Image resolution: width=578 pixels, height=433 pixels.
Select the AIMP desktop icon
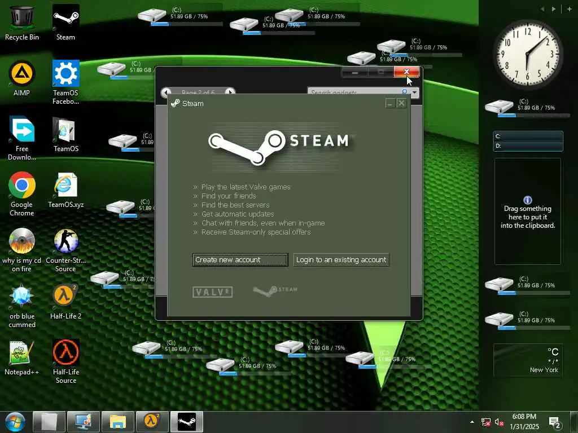[22, 78]
